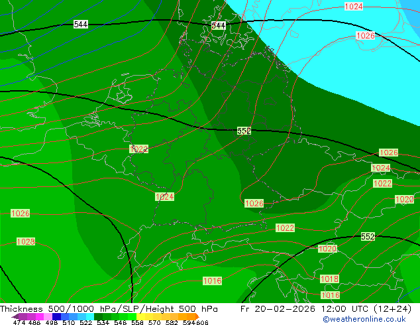Click the chart title 'Thickness 500/1000 hPa/SLP/Height 500 hPa'
420x325 pixels.
[x=109, y=309]
